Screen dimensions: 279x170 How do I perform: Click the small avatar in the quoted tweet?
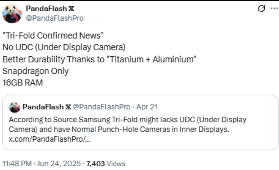point(15,107)
